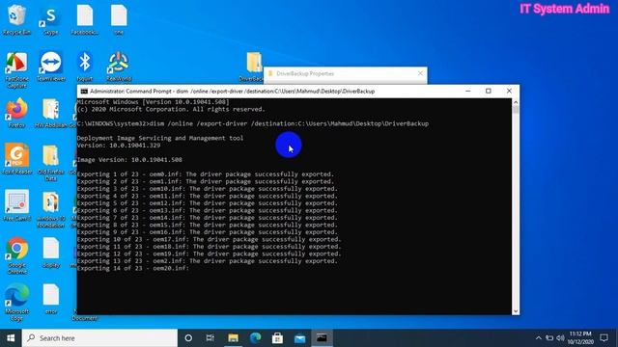
Task: Click the Cortana circle on taskbar
Action: [x=188, y=338]
